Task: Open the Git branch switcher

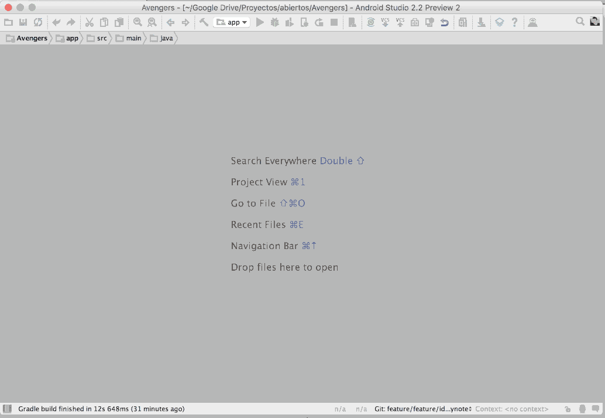Action: click(x=422, y=409)
